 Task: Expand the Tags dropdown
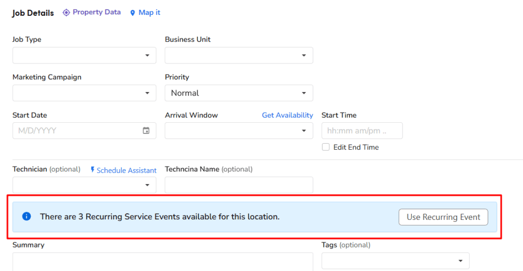tap(395, 261)
